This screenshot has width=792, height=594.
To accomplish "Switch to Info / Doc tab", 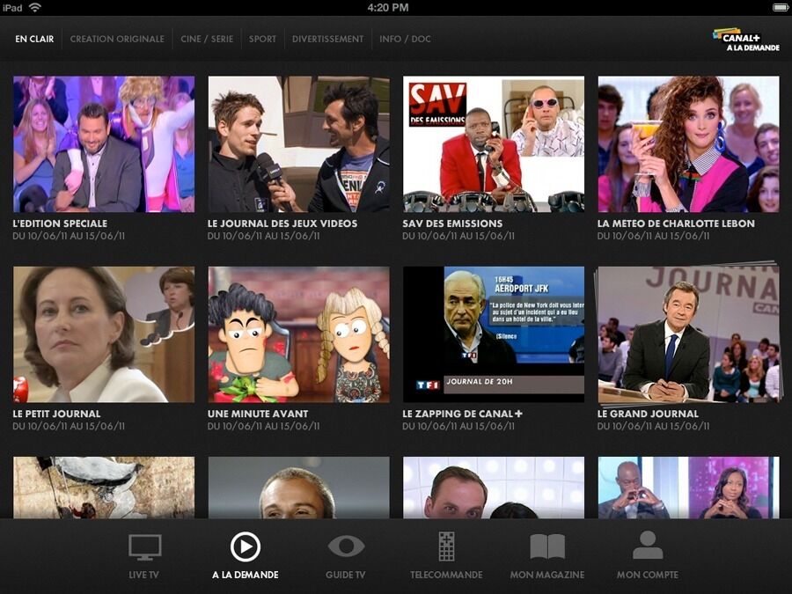I will tap(405, 40).
